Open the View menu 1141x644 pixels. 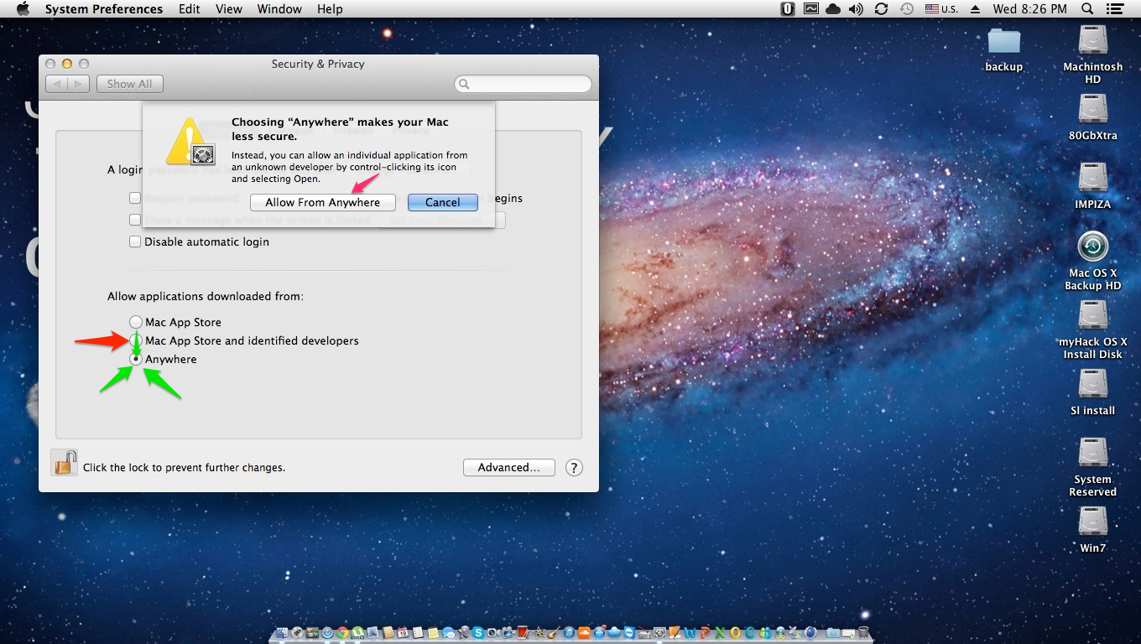tap(229, 9)
